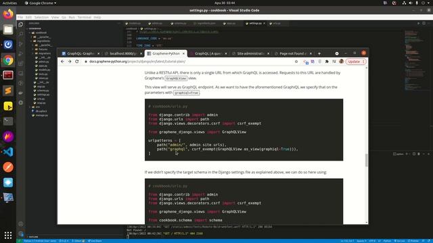Launch Firefox from the Ubuntu dock
The width and height of the screenshot is (433, 243).
coord(8,13)
